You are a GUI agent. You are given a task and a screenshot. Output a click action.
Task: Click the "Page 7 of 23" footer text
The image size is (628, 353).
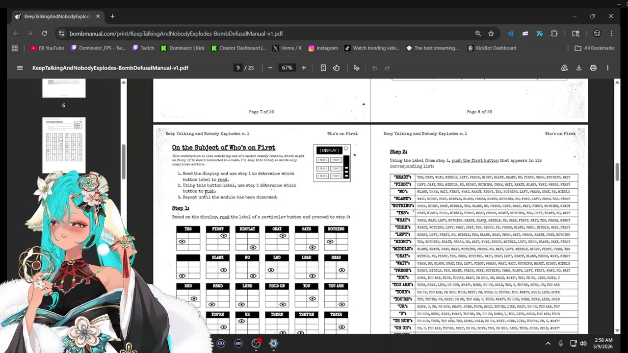tap(262, 112)
